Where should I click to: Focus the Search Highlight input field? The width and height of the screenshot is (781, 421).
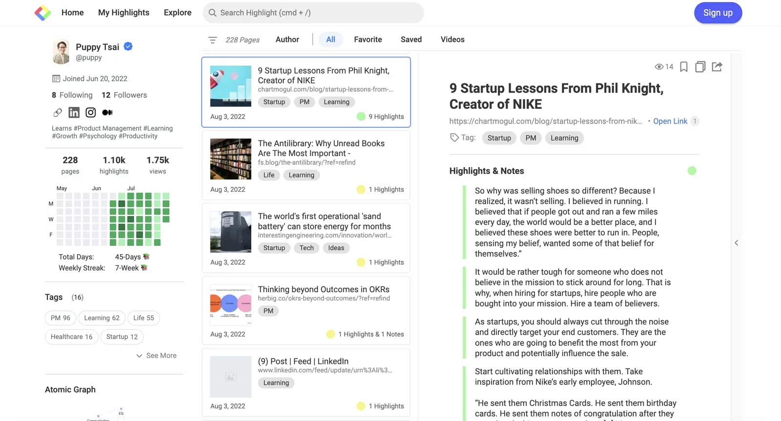pyautogui.click(x=313, y=13)
